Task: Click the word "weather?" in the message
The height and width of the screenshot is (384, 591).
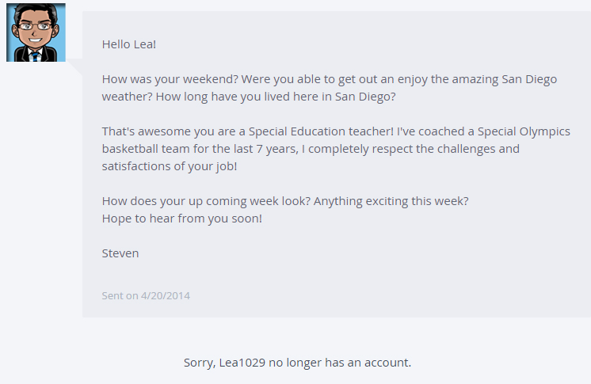Action: 127,97
